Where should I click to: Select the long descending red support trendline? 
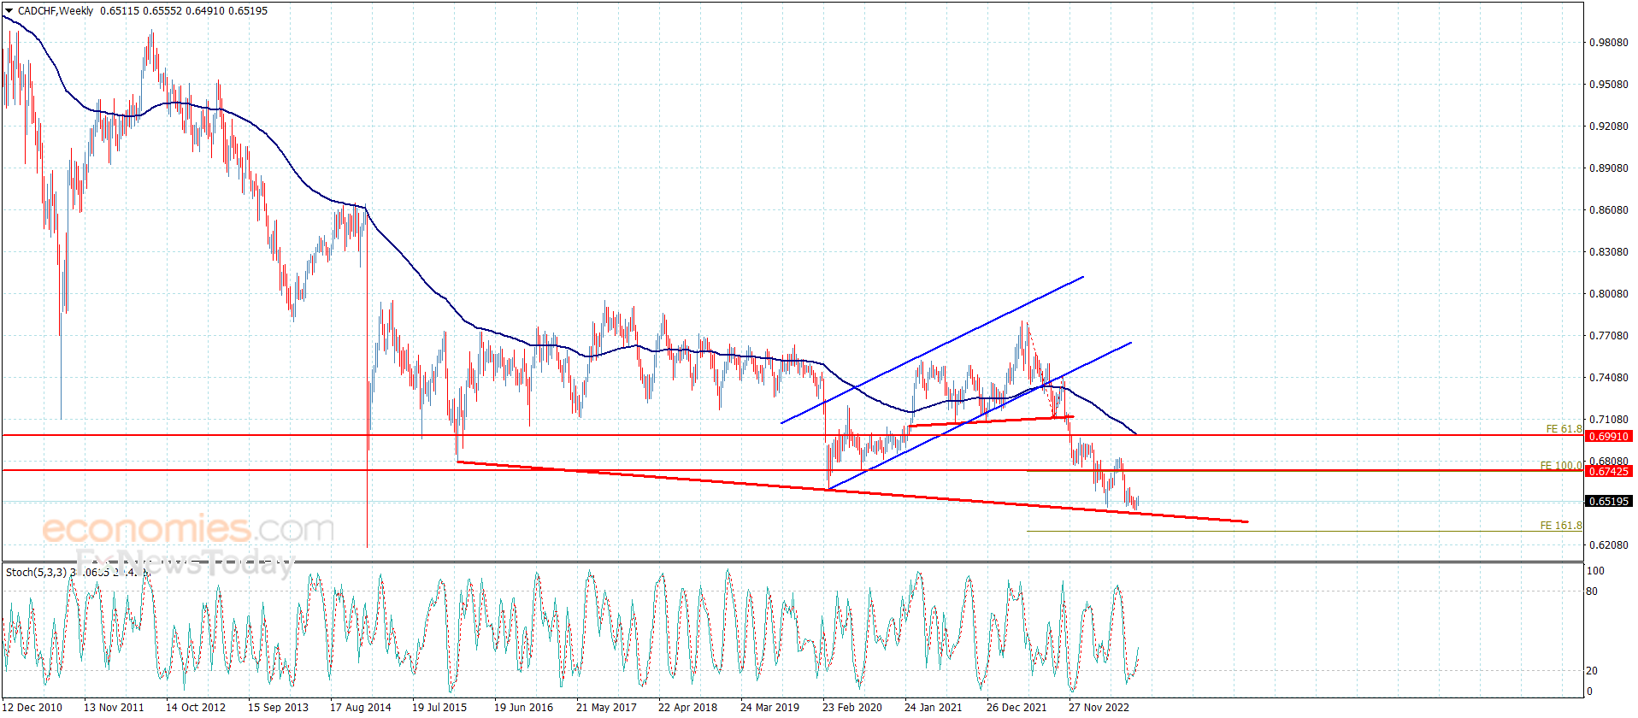click(x=852, y=491)
